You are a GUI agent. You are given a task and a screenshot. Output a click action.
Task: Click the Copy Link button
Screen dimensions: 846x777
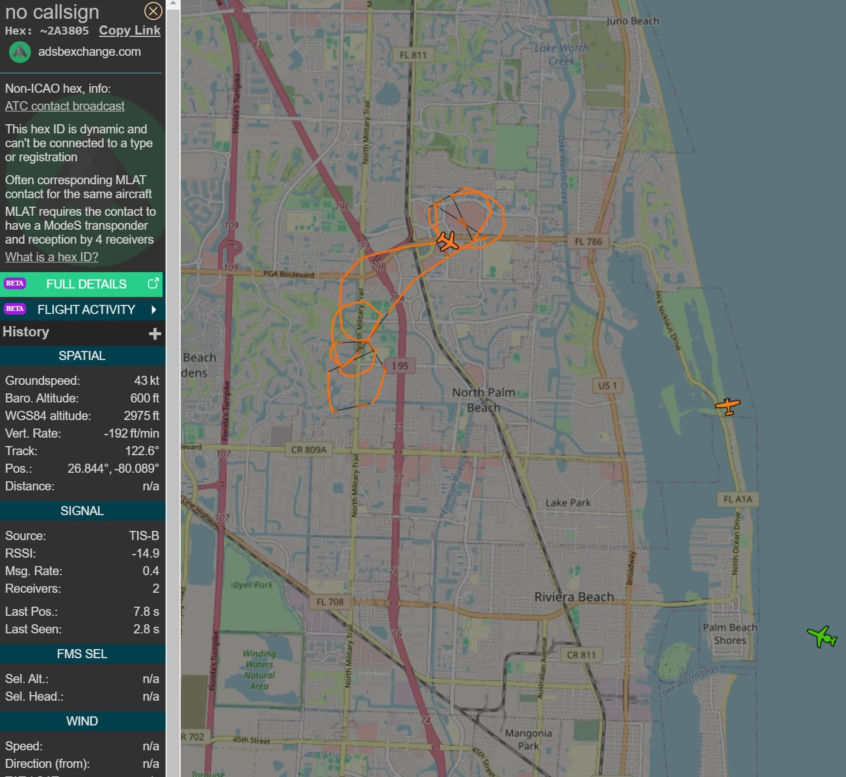[130, 30]
